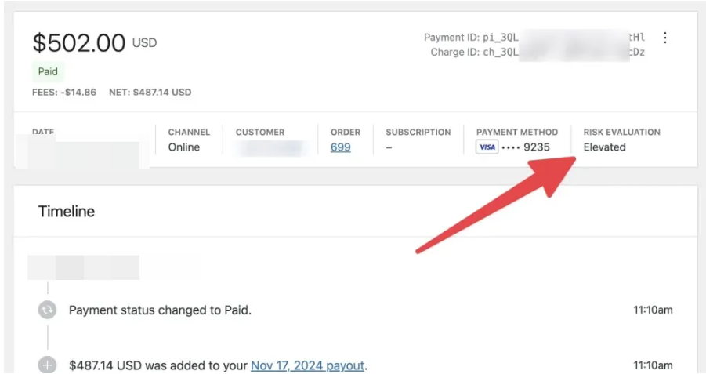Open the three-dot payment actions menu
This screenshot has width=706, height=374.
pos(665,38)
